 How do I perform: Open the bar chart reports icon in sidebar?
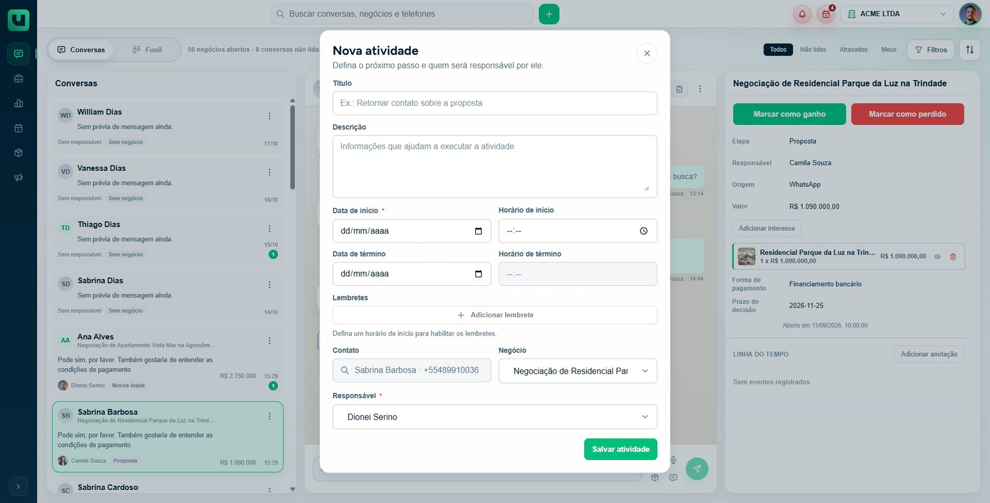[19, 103]
